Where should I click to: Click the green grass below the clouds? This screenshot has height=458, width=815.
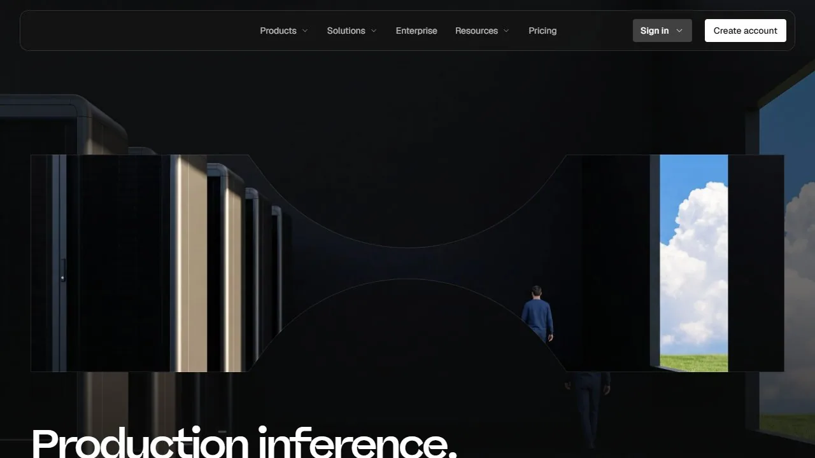pyautogui.click(x=694, y=363)
